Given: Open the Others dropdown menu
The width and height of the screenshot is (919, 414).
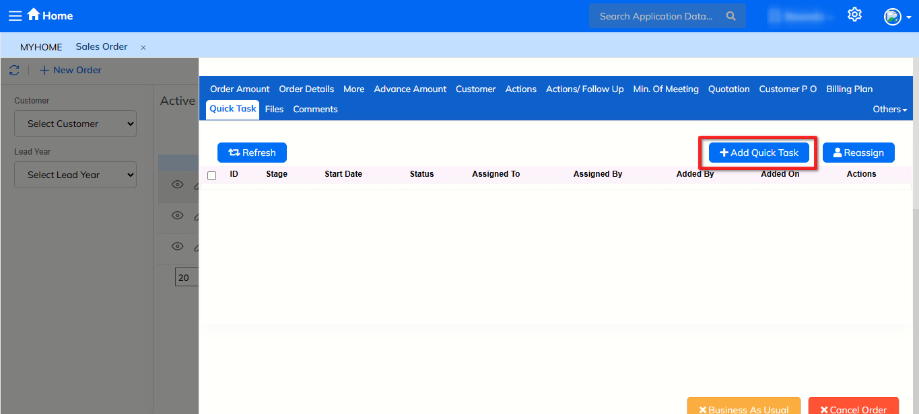Looking at the screenshot, I should coord(889,109).
